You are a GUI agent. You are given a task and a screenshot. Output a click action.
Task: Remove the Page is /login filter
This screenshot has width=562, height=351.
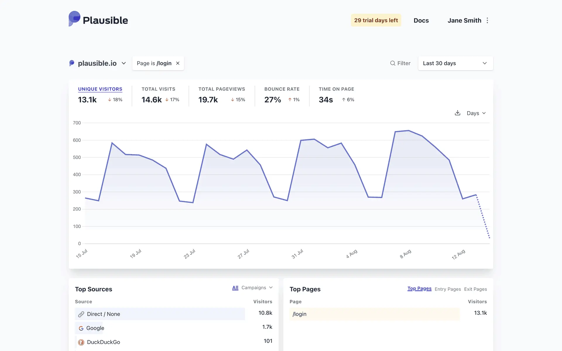178,63
